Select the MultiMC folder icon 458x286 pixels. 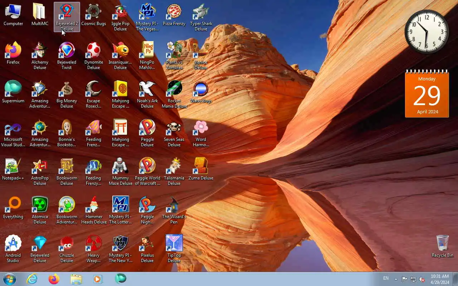(40, 15)
